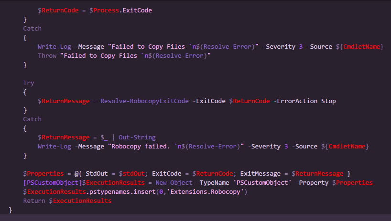Click -Severity 3 in the Failed to Copy line
The height and width of the screenshot is (221, 391).
tap(283, 47)
